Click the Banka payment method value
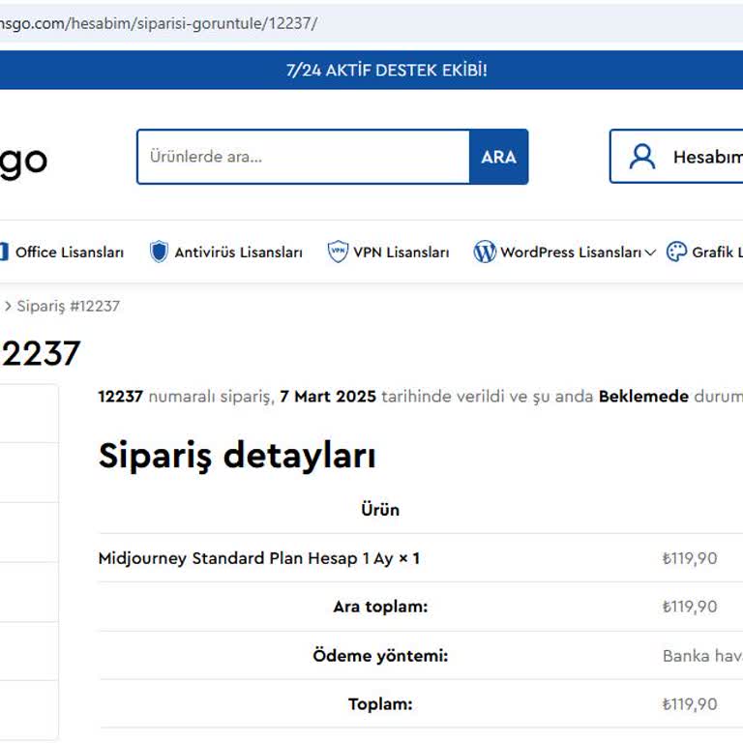Screen dimensions: 743x743 pos(702,656)
